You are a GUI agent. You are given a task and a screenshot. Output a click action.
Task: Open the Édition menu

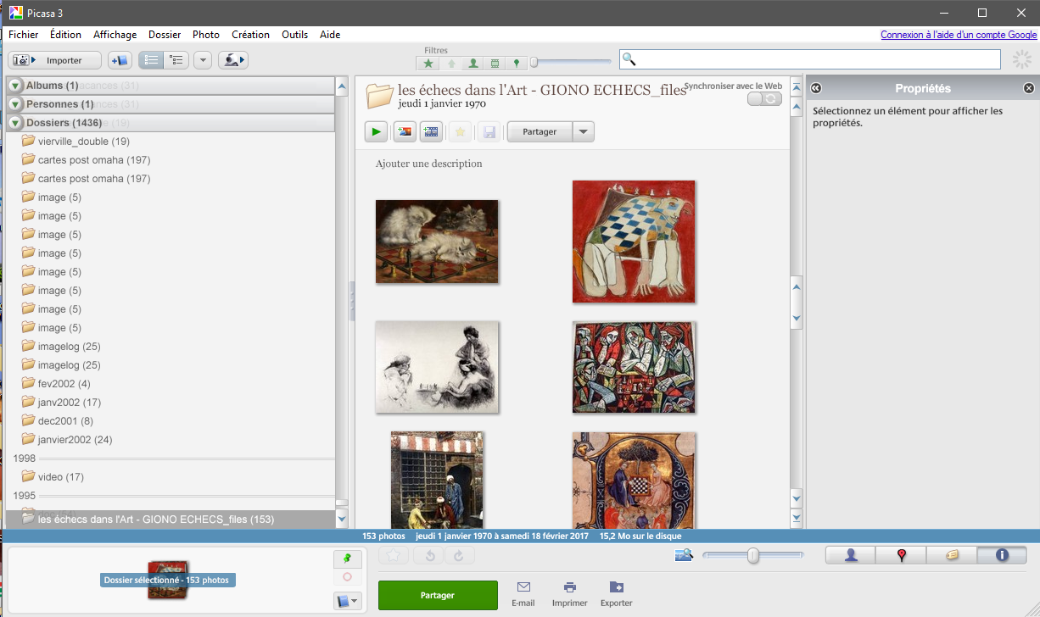click(66, 35)
